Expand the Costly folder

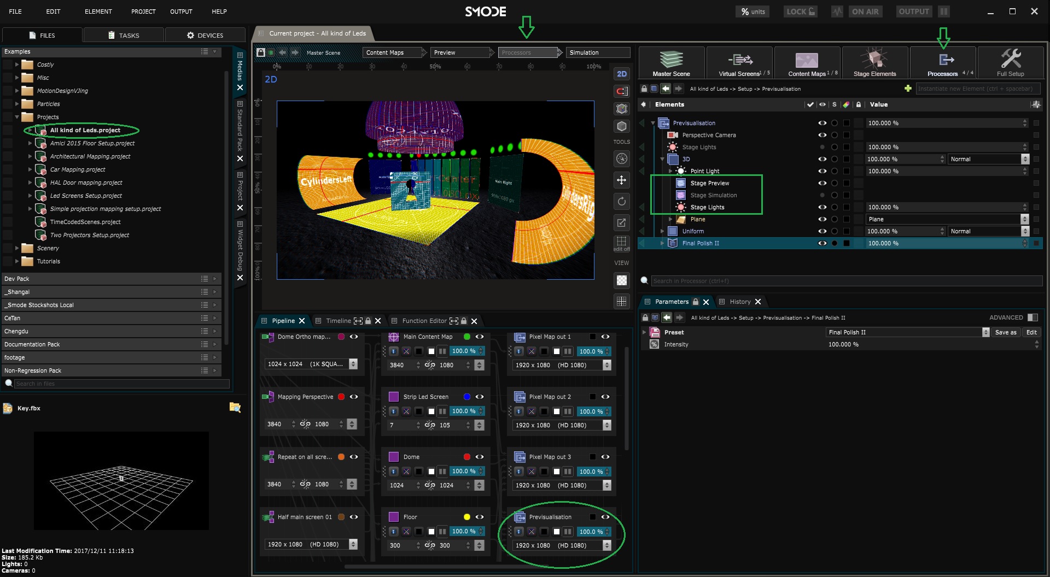coord(17,64)
